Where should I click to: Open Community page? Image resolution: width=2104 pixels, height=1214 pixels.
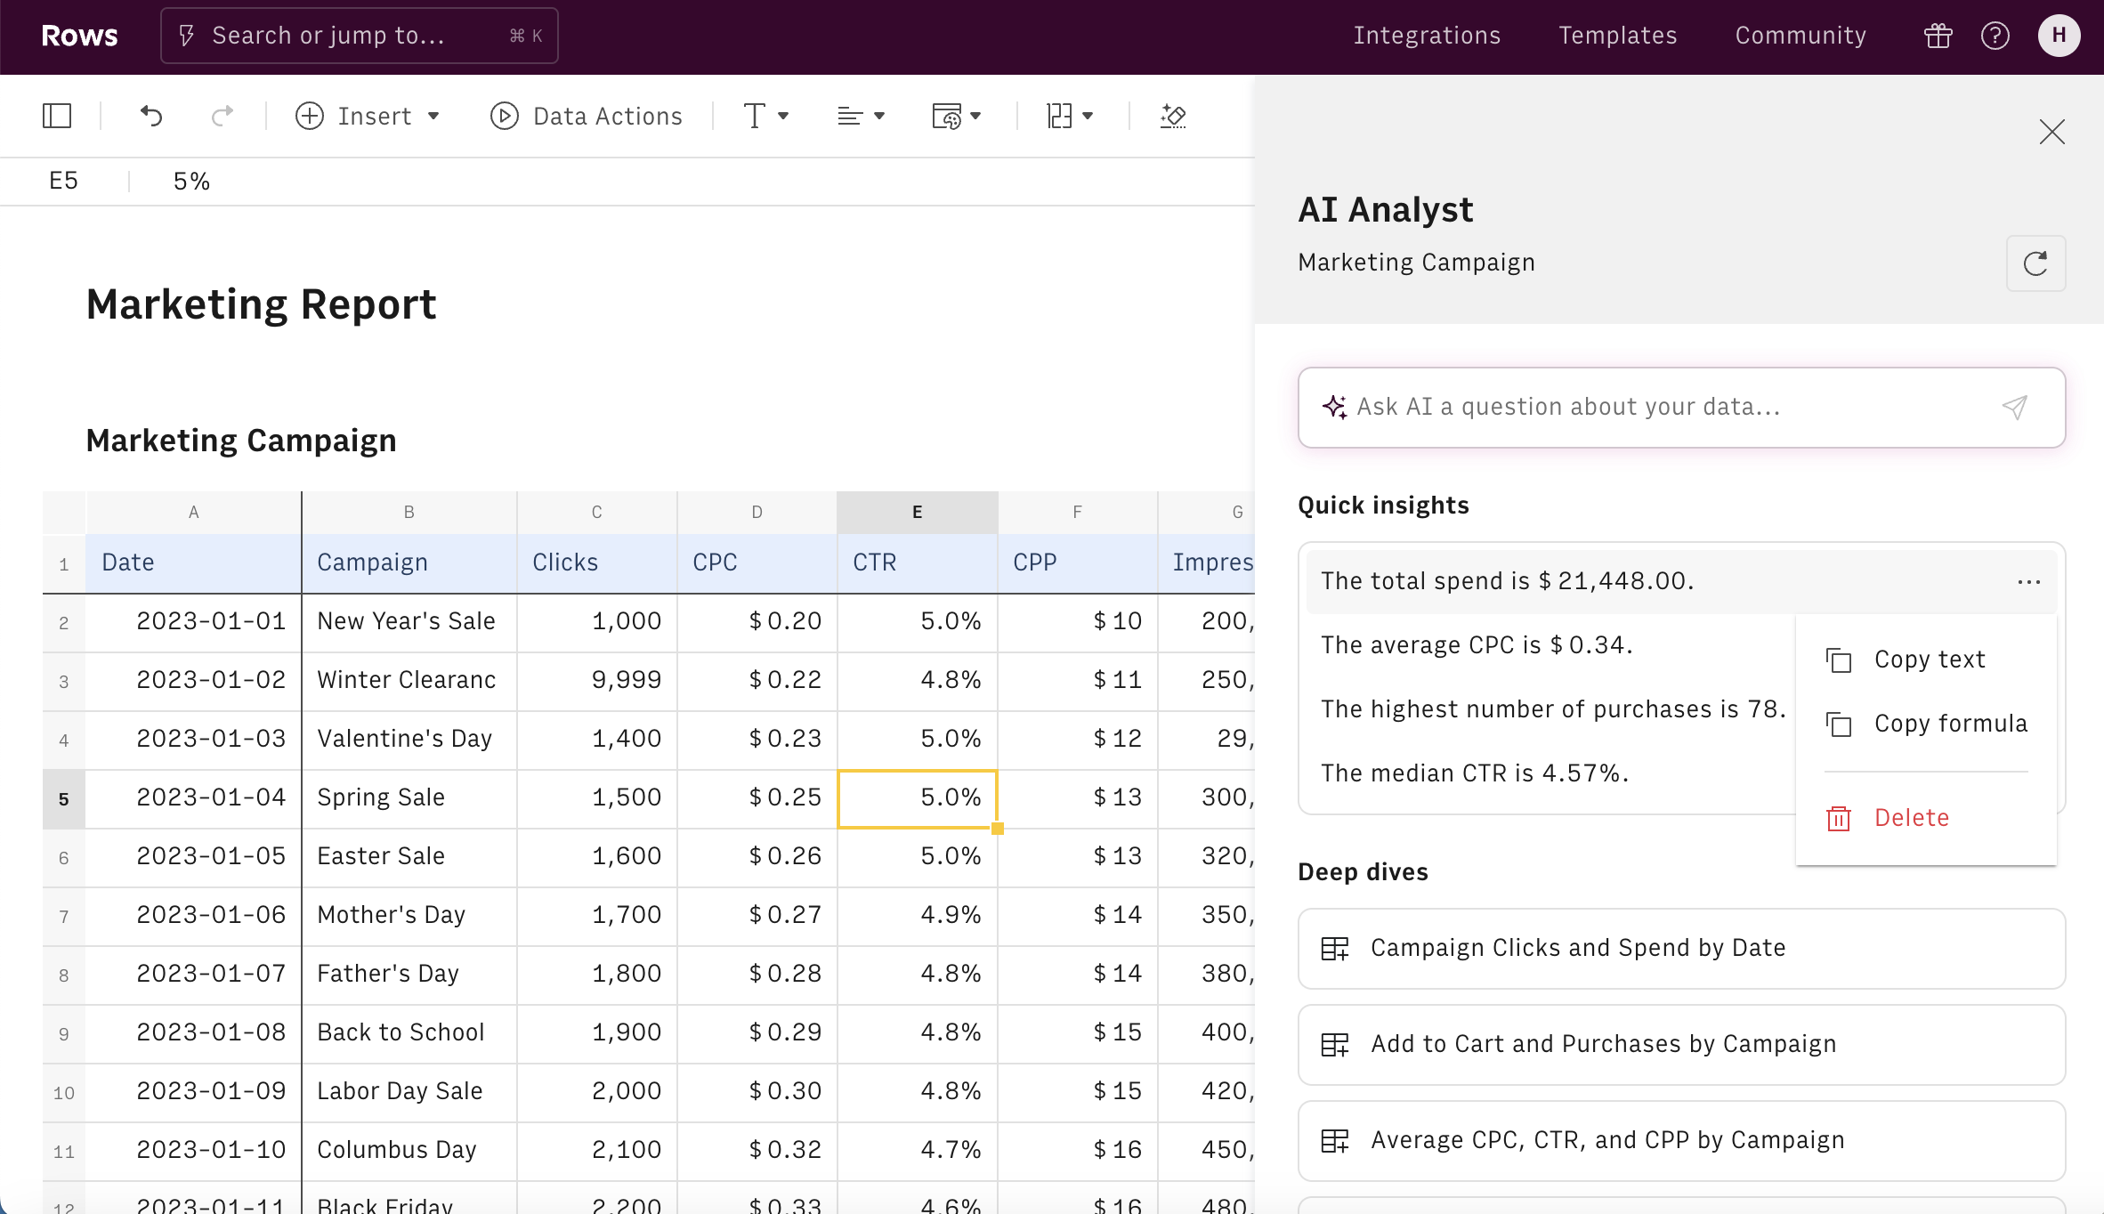click(1801, 36)
